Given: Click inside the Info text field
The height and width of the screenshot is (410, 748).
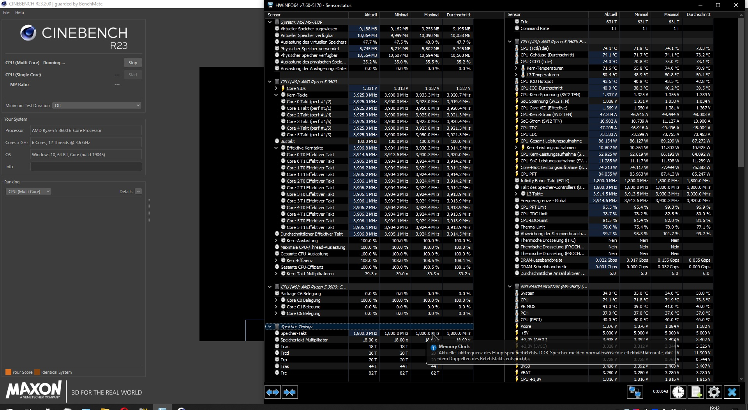Looking at the screenshot, I should [86, 167].
